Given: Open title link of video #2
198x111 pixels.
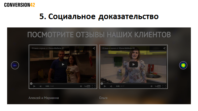Looking at the screenshot, I should [118, 48].
